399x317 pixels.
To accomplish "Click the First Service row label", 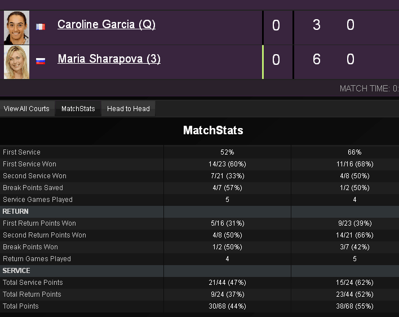I will click(x=21, y=152).
